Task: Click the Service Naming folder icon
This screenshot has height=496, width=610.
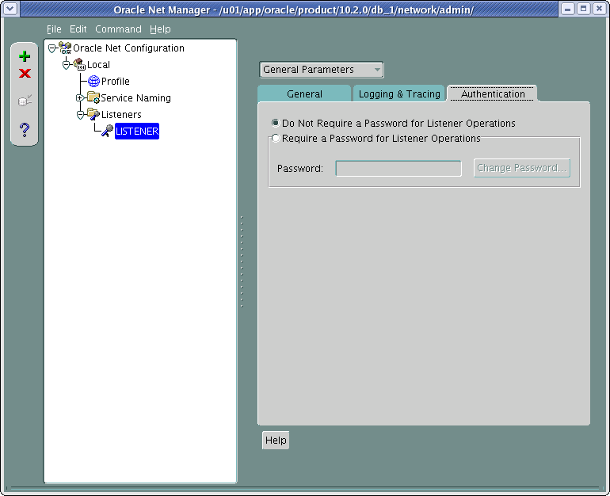Action: coord(93,97)
